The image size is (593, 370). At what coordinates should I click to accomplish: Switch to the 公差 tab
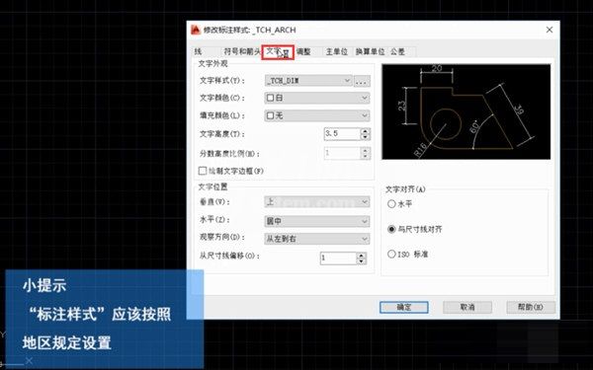point(398,51)
